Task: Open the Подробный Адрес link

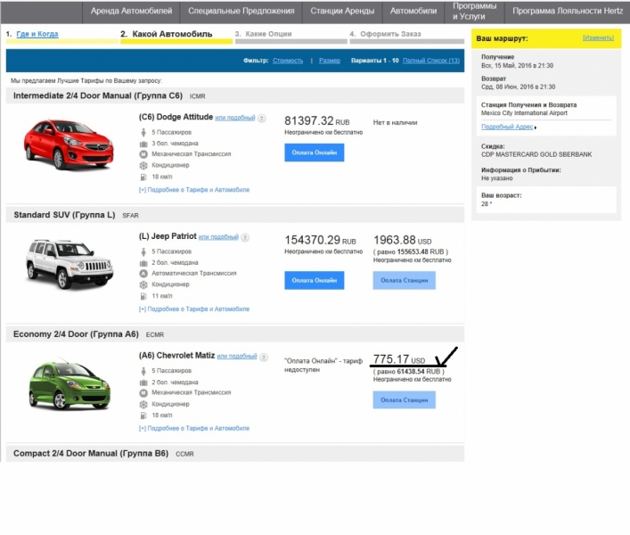Action: coord(507,127)
